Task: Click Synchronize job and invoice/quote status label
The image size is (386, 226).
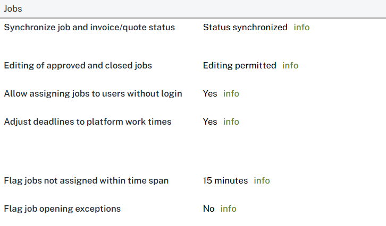Action: point(89,27)
